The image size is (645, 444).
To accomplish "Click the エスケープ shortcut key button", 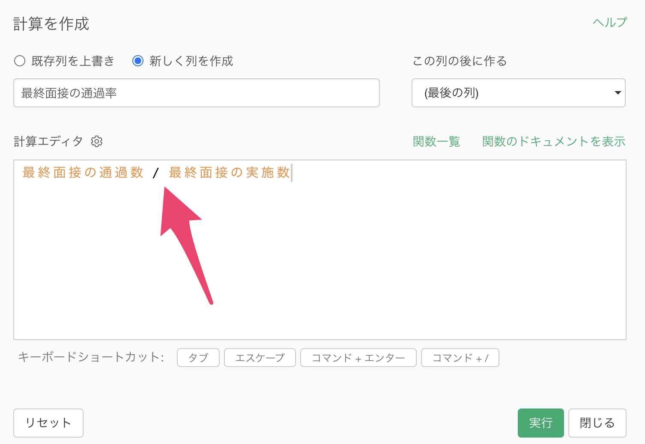I will (260, 358).
